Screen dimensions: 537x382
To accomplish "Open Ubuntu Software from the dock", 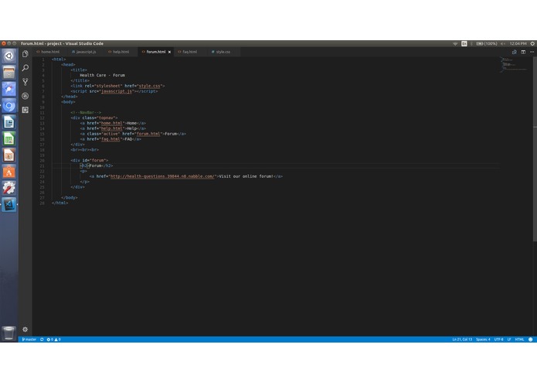I will coord(9,172).
